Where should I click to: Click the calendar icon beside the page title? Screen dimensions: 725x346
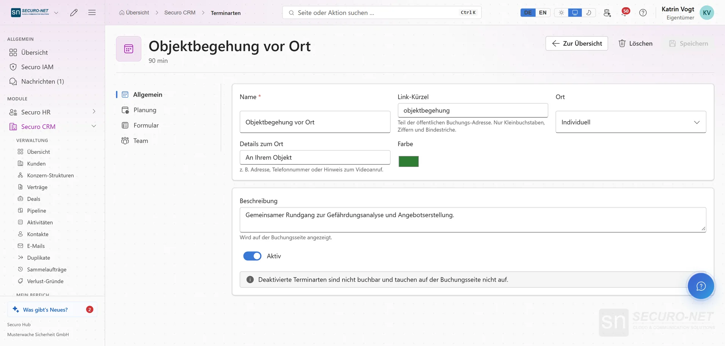pos(129,49)
